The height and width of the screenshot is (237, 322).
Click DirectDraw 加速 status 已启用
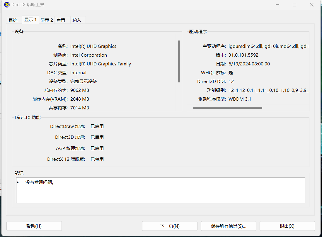click(x=97, y=126)
